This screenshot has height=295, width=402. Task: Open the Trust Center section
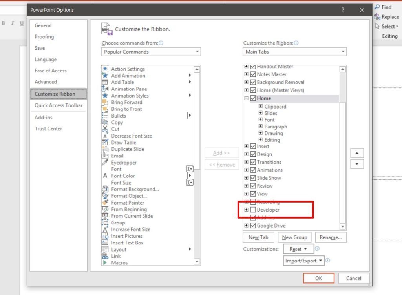(x=48, y=128)
